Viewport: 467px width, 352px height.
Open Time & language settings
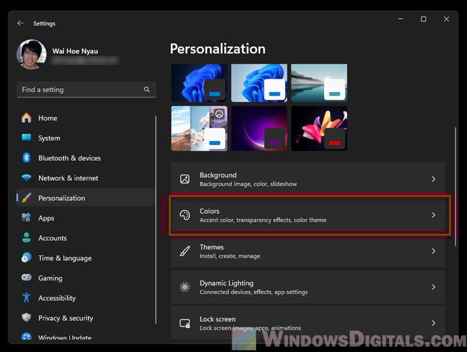point(86,258)
